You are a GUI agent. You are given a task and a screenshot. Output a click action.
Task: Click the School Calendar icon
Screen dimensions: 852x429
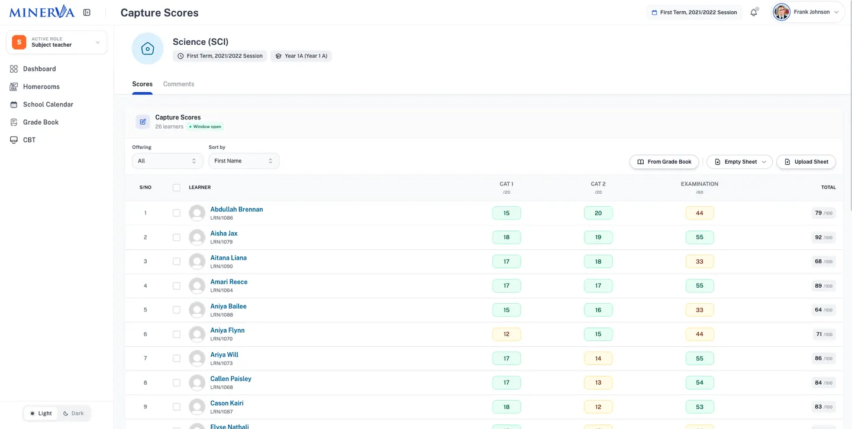pyautogui.click(x=14, y=105)
